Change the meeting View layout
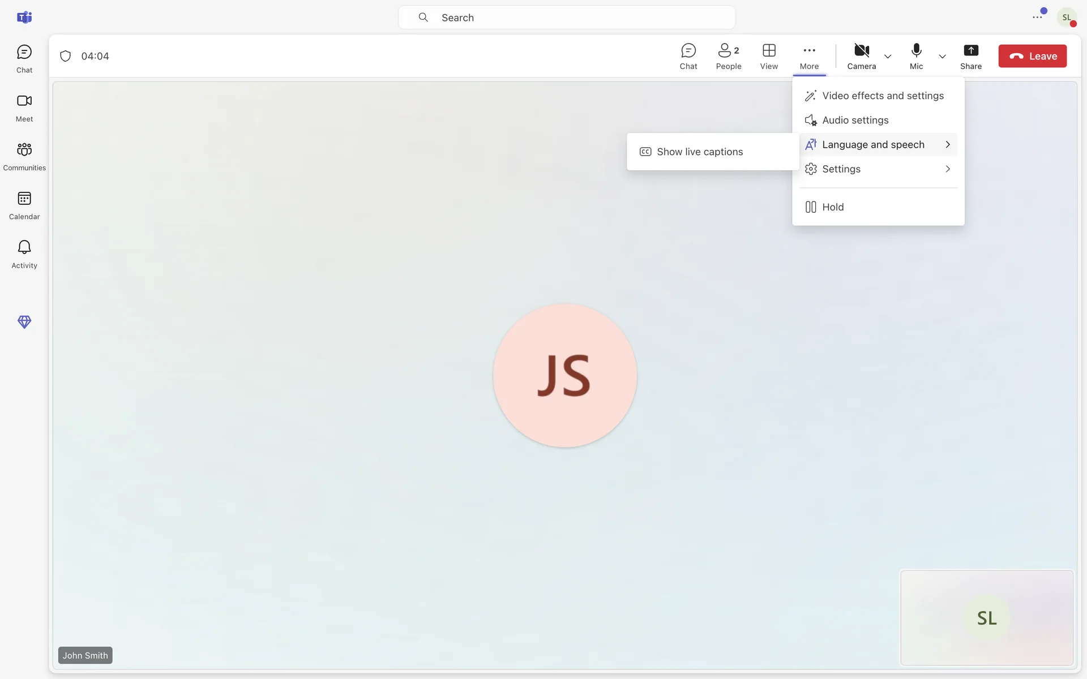 769,56
